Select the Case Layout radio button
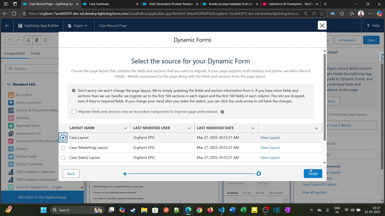Screen dimensions: 385x216 pyautogui.click(x=63, y=138)
